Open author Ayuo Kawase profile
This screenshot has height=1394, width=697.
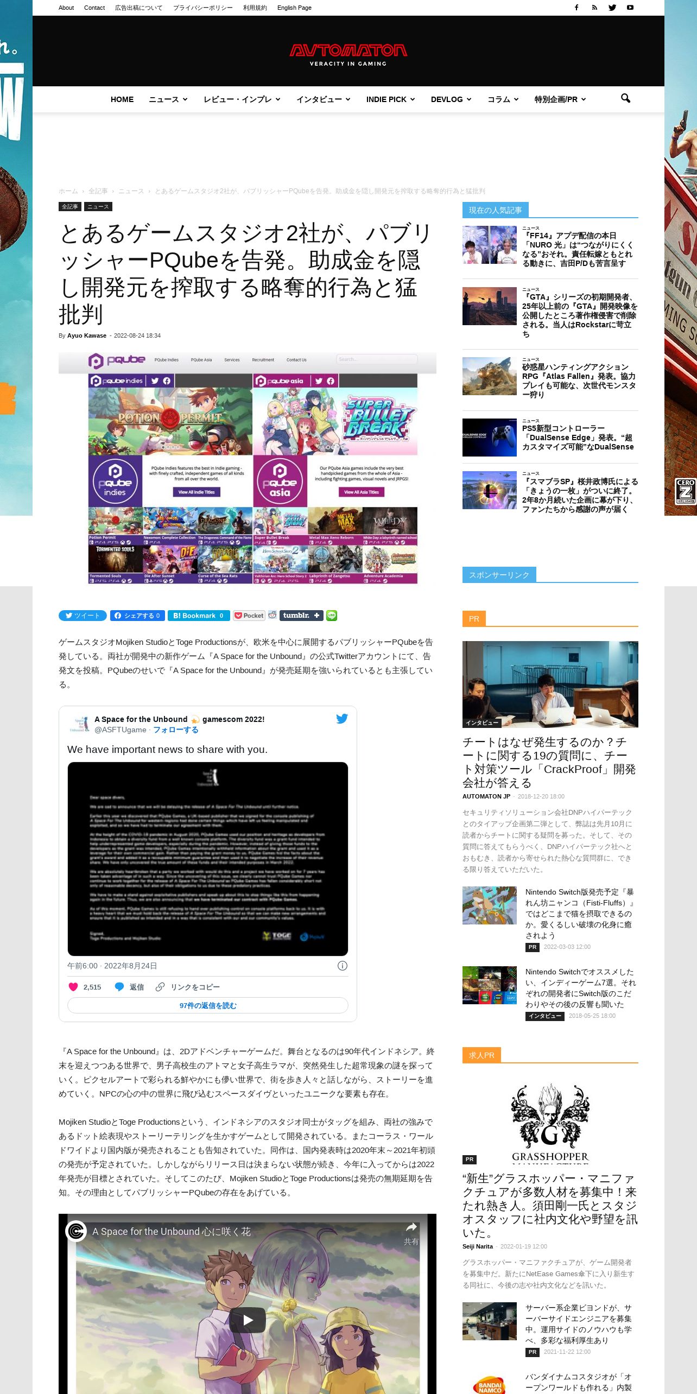pos(87,335)
